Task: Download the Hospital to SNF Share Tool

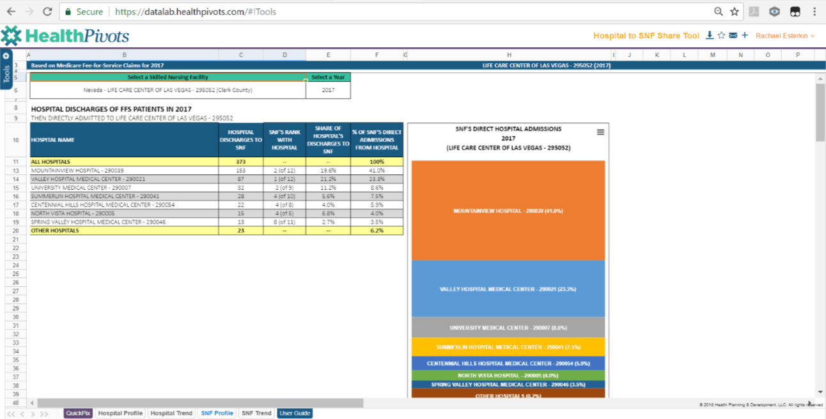Action: click(710, 36)
